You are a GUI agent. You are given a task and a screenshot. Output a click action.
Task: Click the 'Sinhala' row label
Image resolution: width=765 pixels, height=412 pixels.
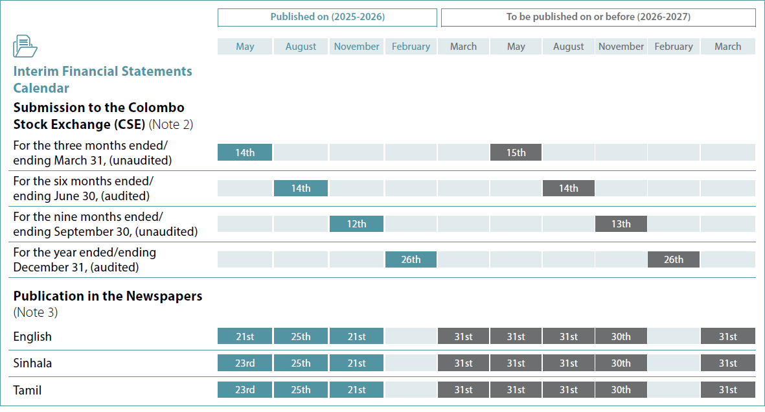(x=32, y=363)
